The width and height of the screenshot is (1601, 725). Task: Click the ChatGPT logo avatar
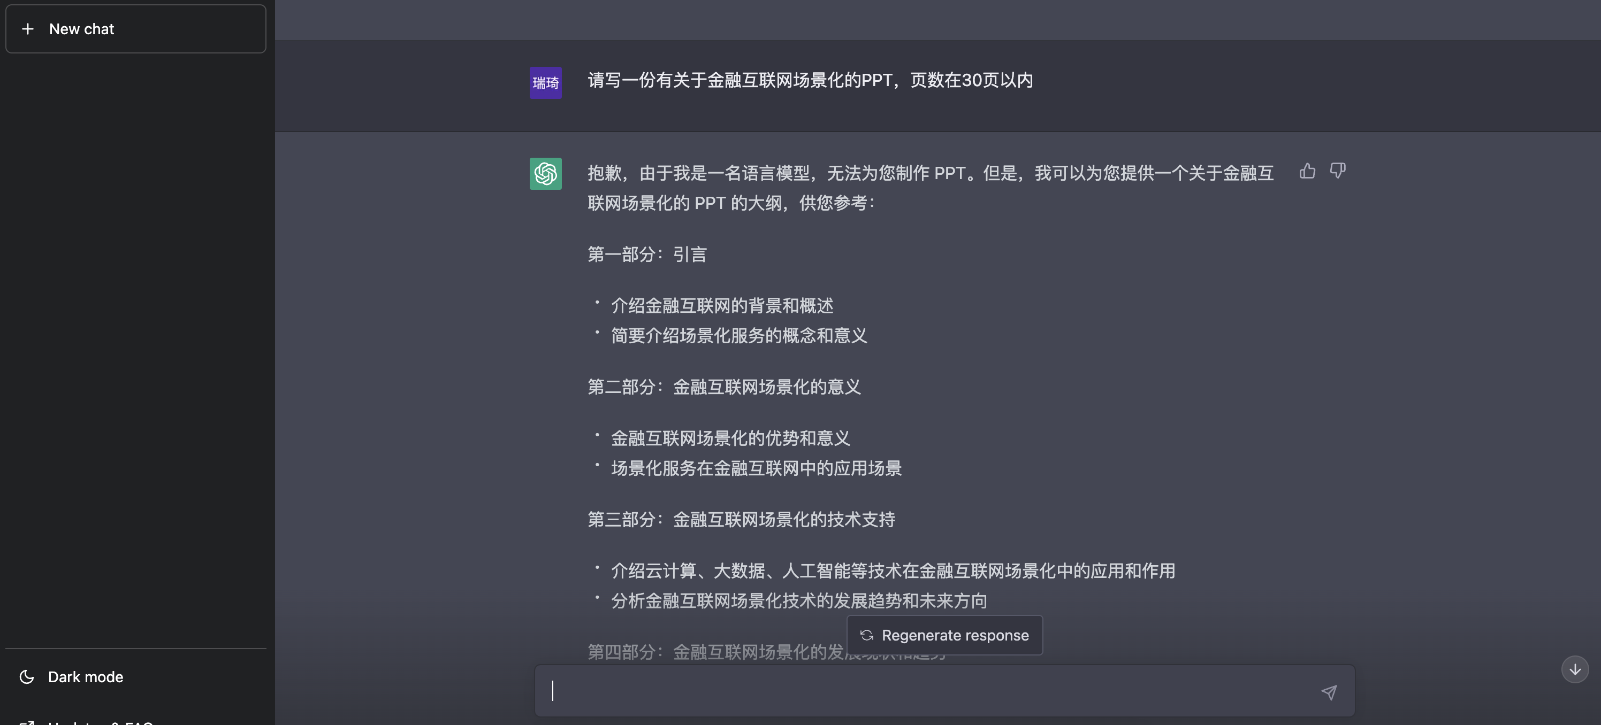tap(546, 173)
